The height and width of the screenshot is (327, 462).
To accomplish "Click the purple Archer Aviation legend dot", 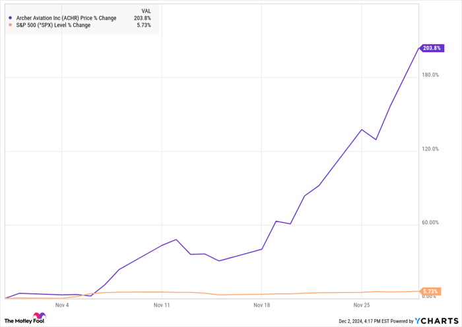I will tap(11, 18).
